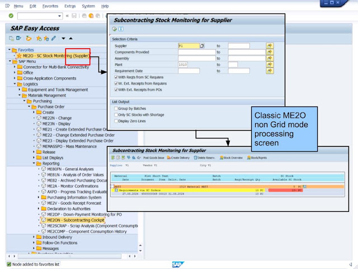Screen dimensions: 358x269
Task: Click Post Goods Issue button
Action: click(x=154, y=157)
